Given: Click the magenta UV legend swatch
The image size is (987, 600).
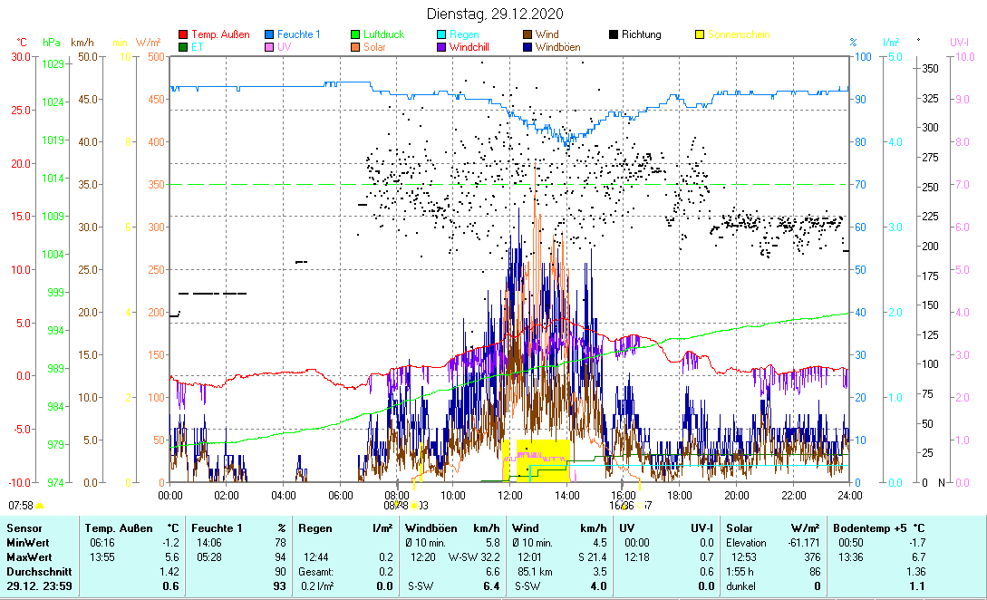Looking at the screenshot, I should pyautogui.click(x=270, y=47).
